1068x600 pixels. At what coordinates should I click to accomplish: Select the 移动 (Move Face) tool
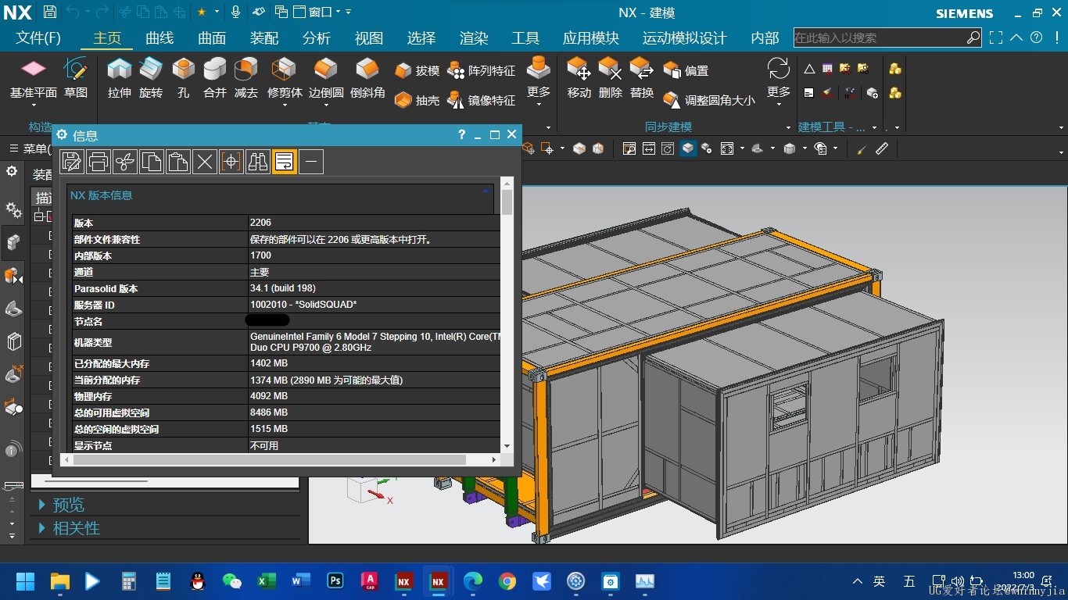click(579, 78)
